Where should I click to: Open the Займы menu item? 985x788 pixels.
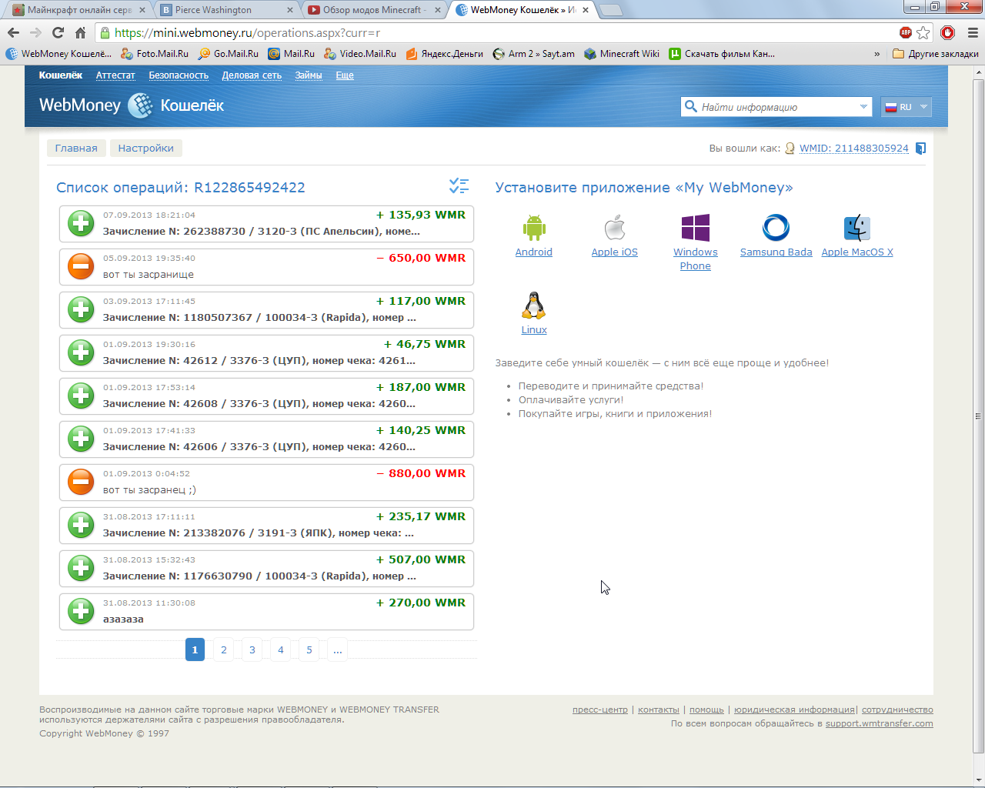pyautogui.click(x=309, y=75)
